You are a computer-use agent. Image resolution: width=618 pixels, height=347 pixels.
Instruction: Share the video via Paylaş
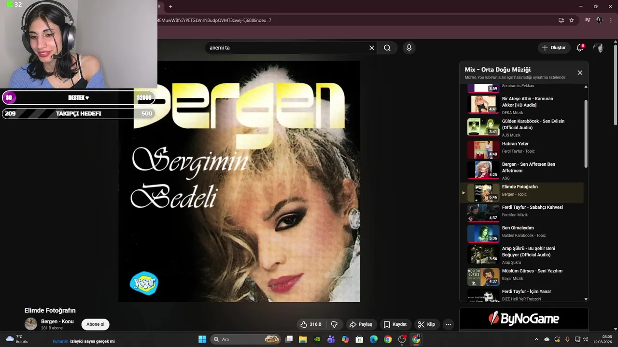point(361,324)
